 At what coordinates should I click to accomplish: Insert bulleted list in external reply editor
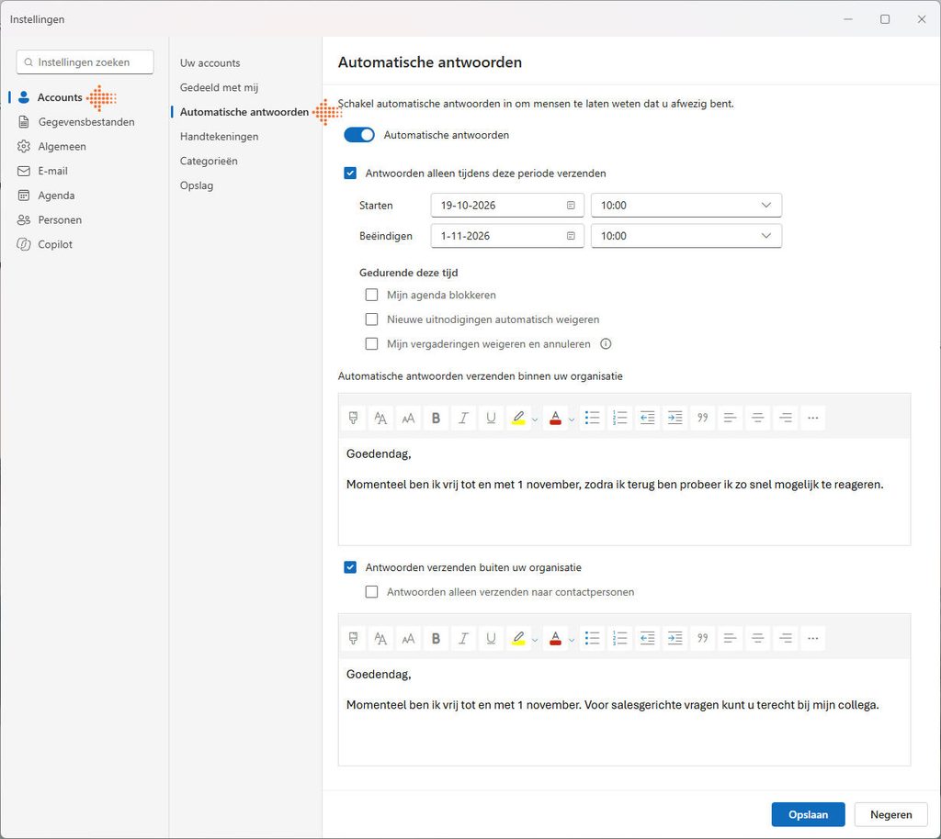(x=593, y=638)
